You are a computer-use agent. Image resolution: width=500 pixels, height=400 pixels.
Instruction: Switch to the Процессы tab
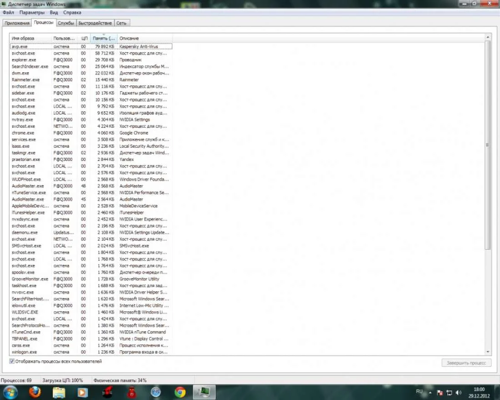43,22
